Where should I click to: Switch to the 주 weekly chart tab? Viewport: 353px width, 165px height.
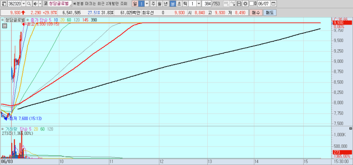[153, 4]
